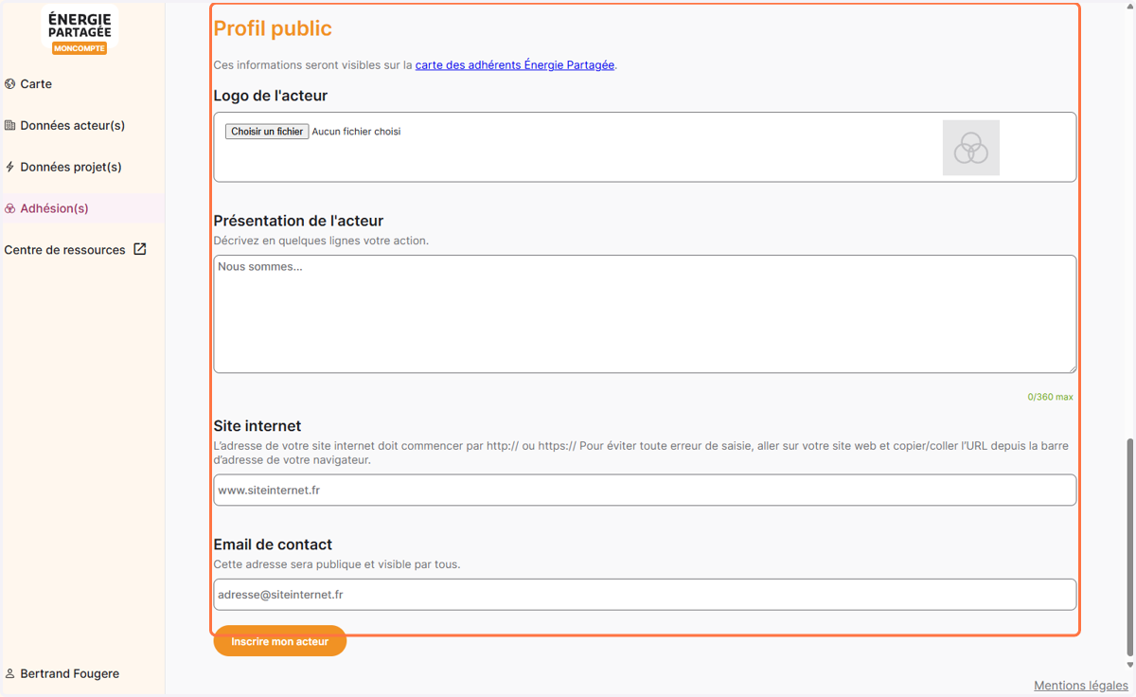Image resolution: width=1136 pixels, height=697 pixels.
Task: Focus the Présentation de l'acteur textarea
Action: tap(645, 313)
